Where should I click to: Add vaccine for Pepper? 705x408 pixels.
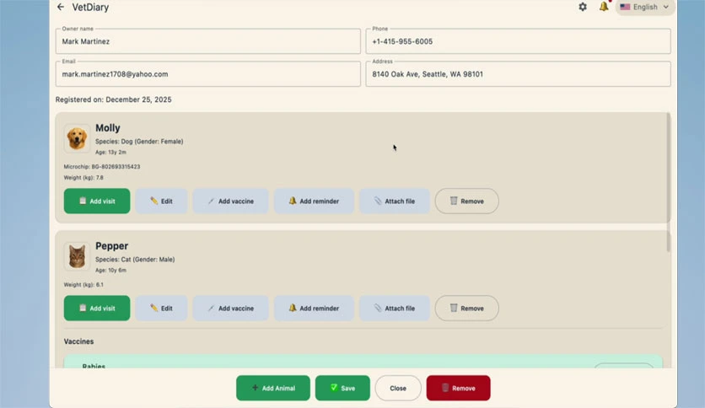tap(231, 309)
